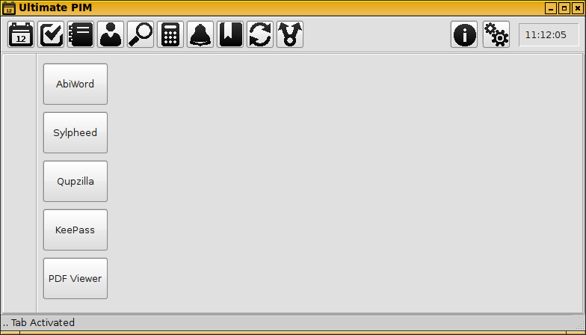Launch Sylpheed mail client
This screenshot has width=586, height=335.
coord(75,133)
